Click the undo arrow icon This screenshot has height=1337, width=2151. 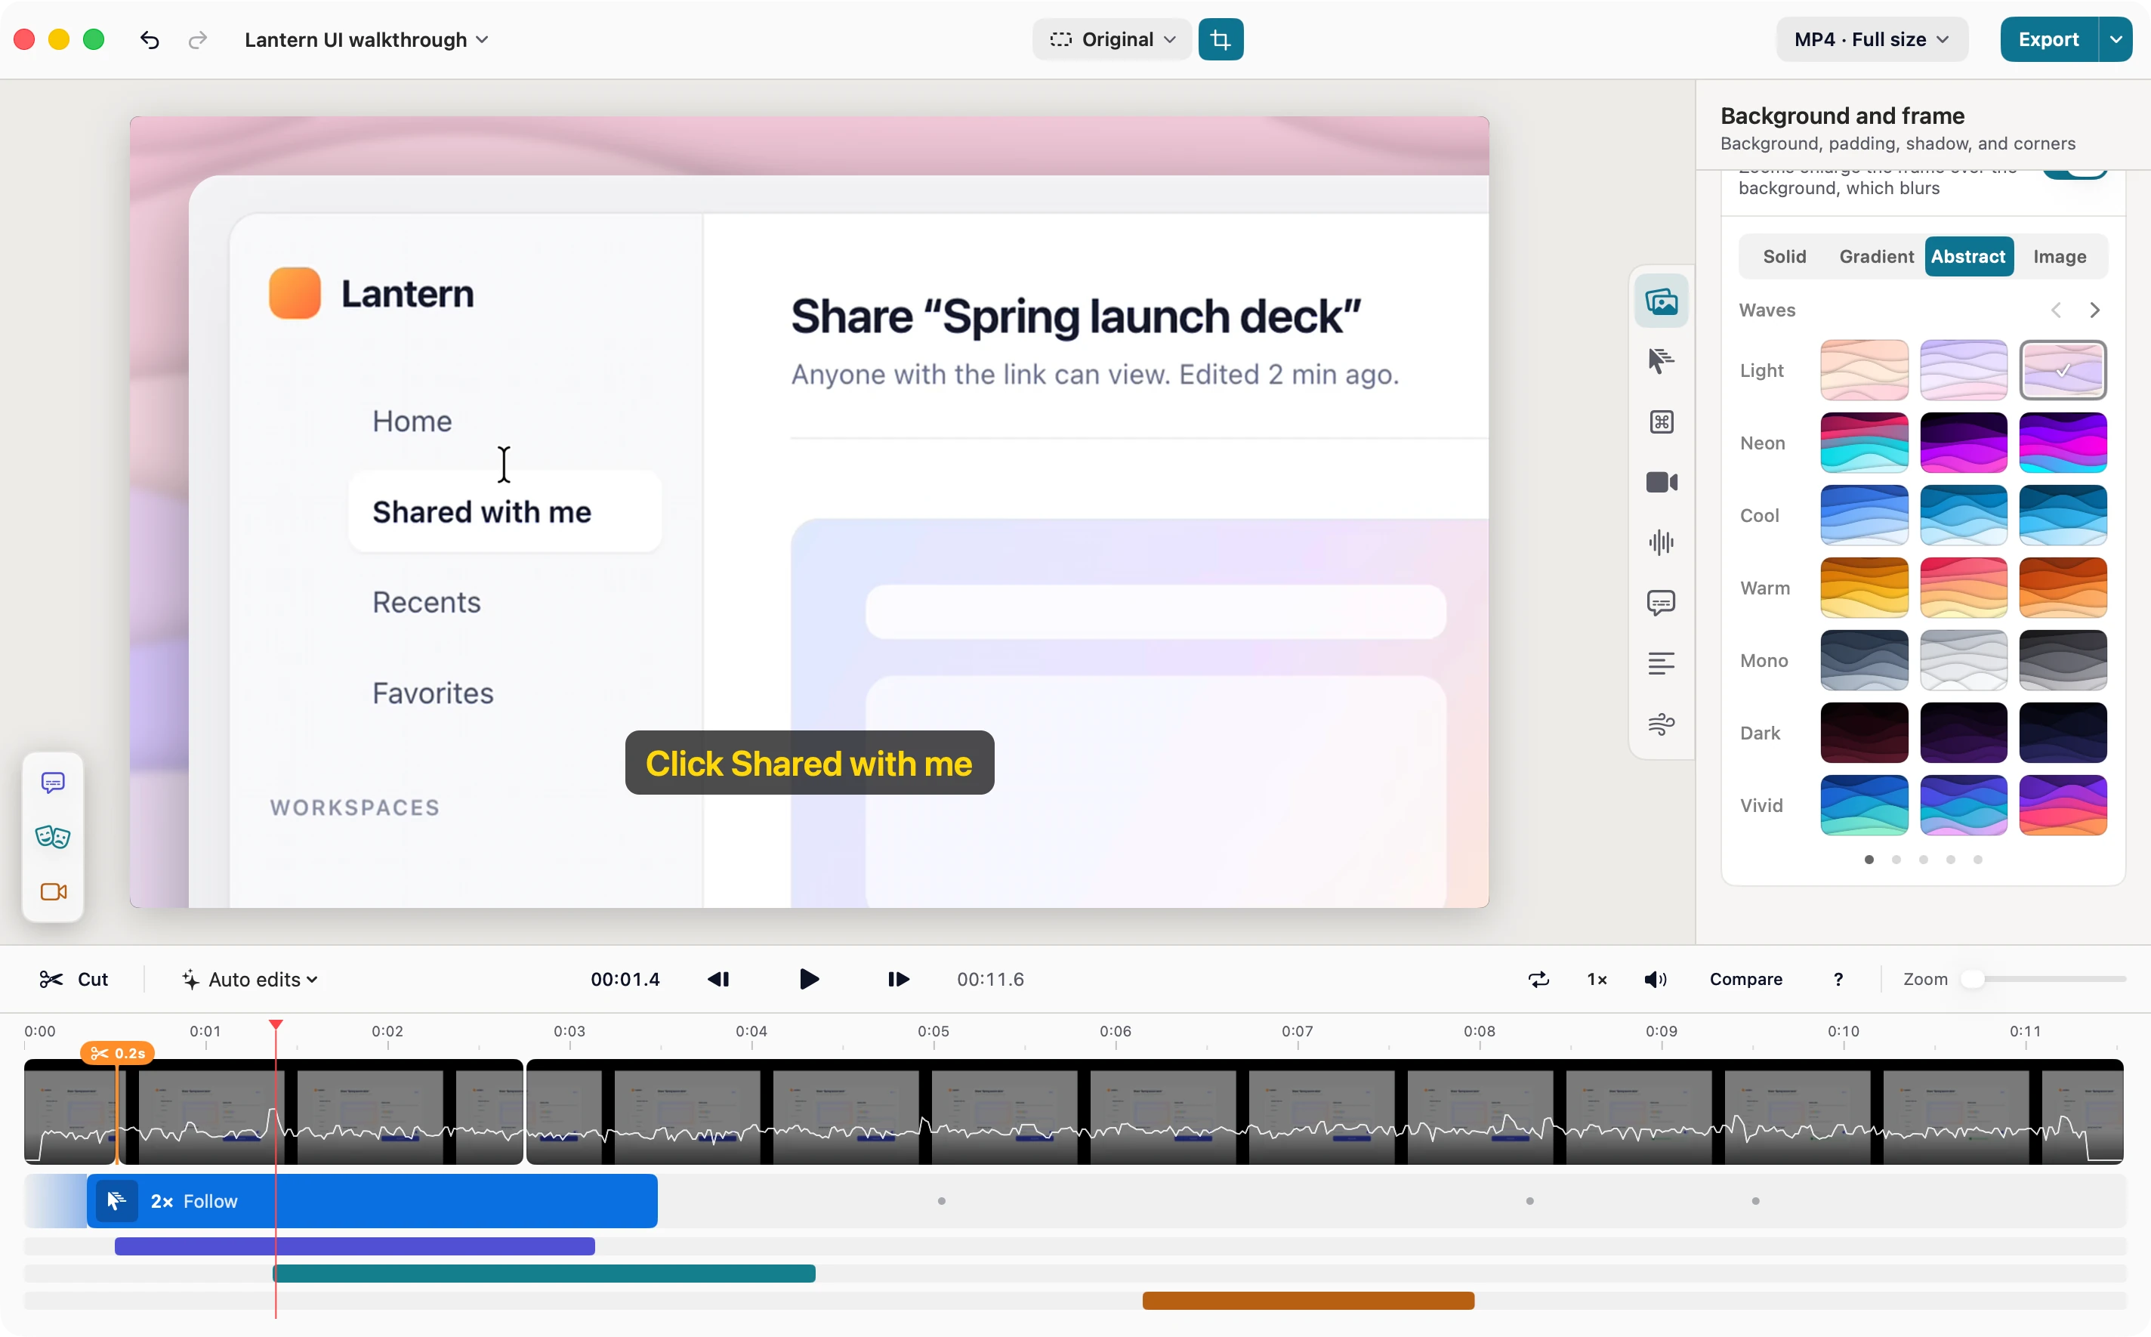click(x=150, y=40)
